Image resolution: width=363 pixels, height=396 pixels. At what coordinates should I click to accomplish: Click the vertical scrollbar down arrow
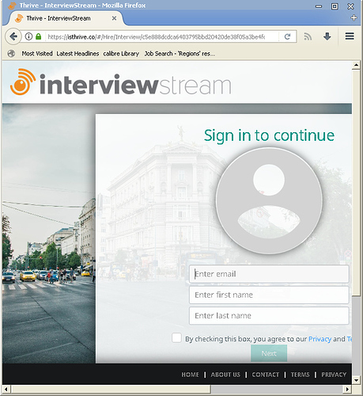[x=356, y=380]
